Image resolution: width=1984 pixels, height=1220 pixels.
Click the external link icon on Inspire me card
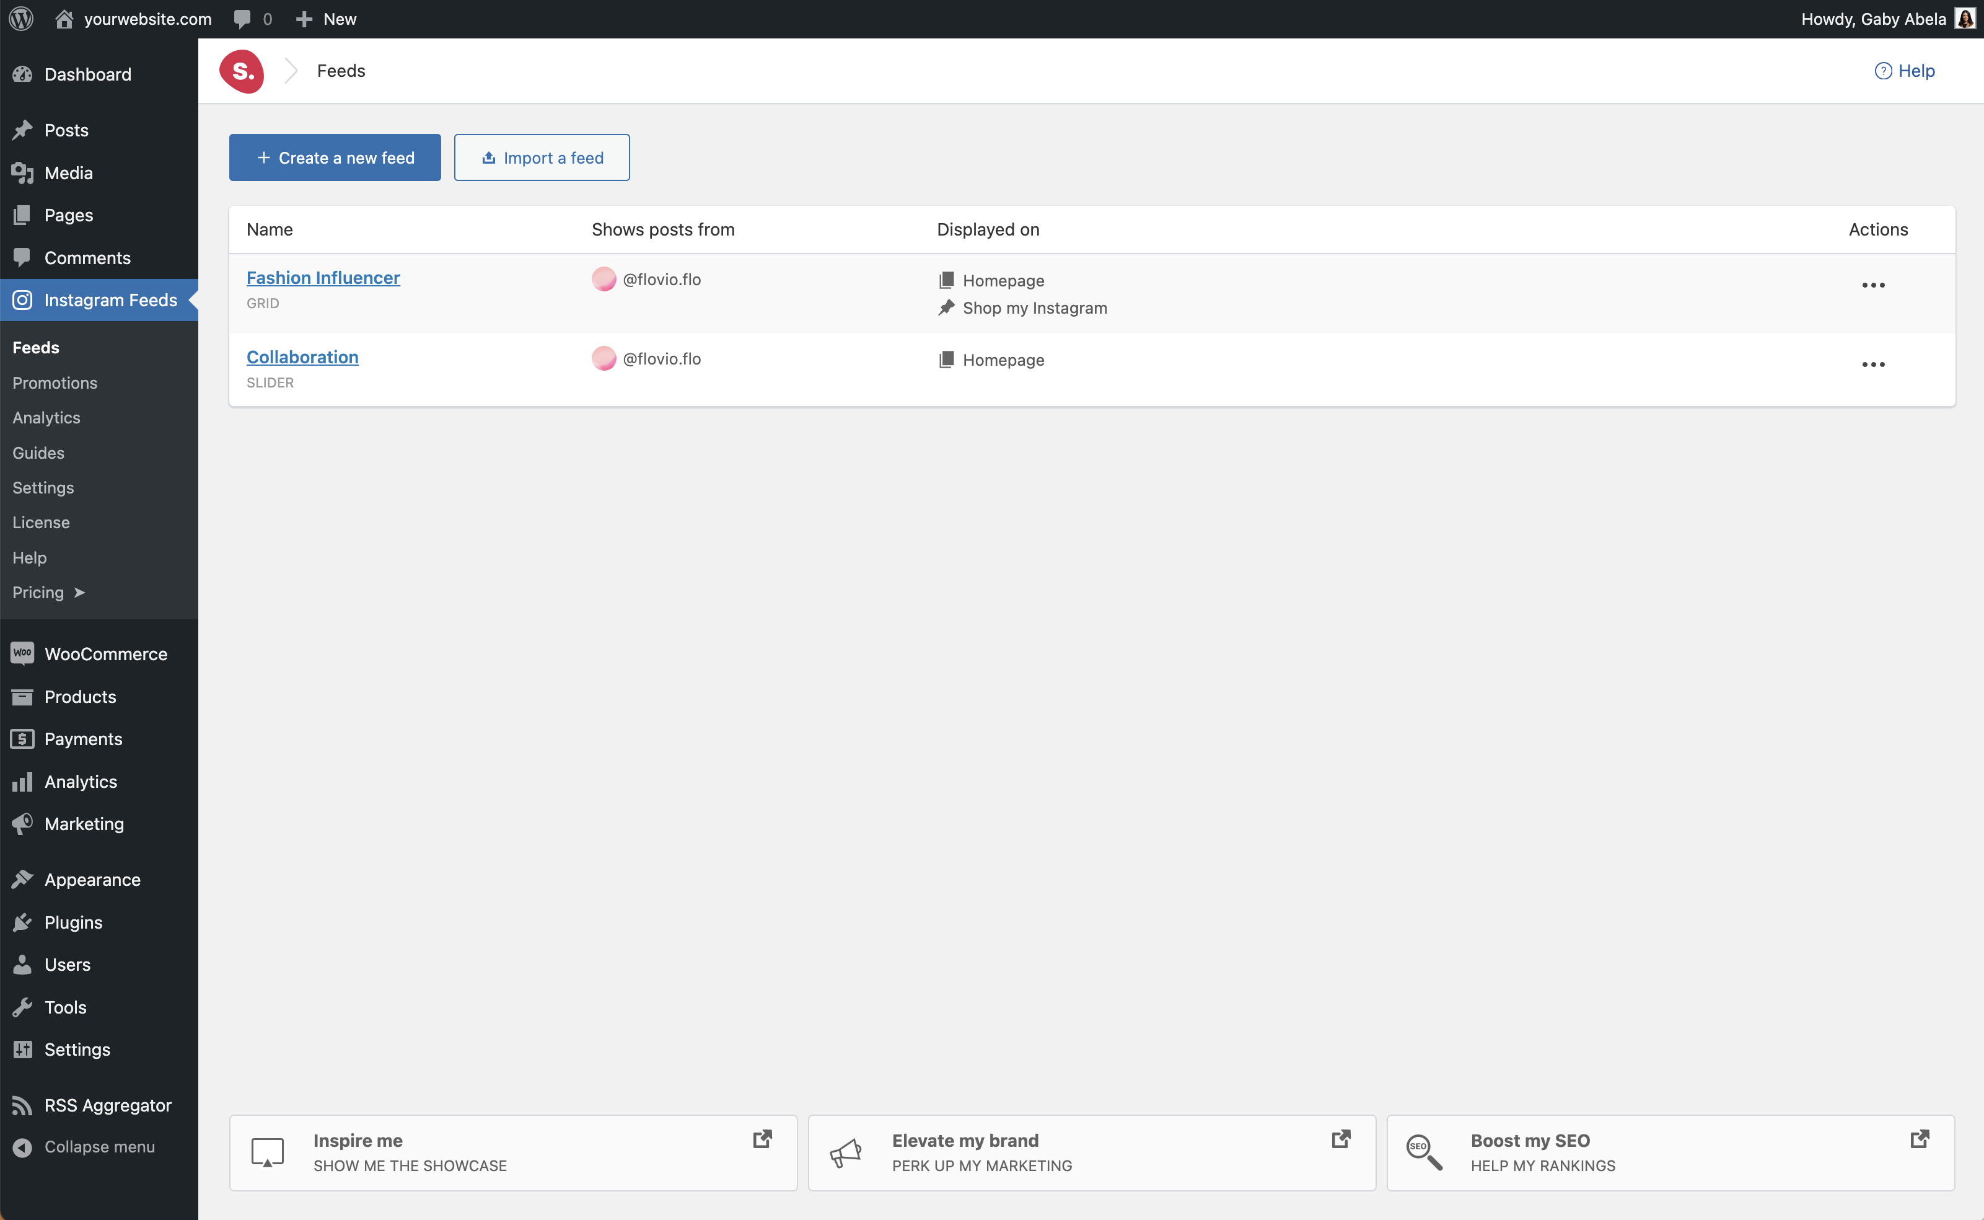point(762,1139)
